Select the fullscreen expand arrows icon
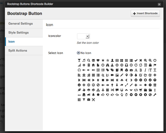This screenshot has height=133, width=166. tap(93, 100)
